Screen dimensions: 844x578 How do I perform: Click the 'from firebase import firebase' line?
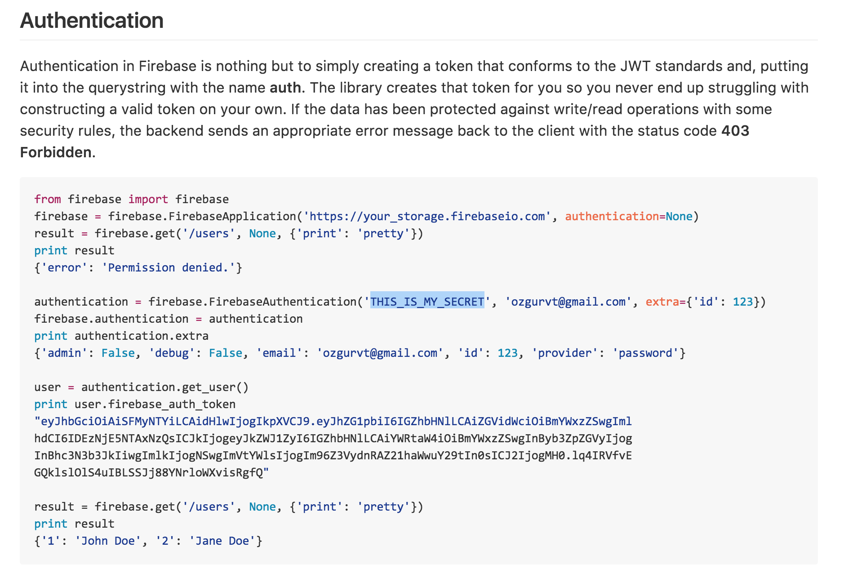(132, 200)
